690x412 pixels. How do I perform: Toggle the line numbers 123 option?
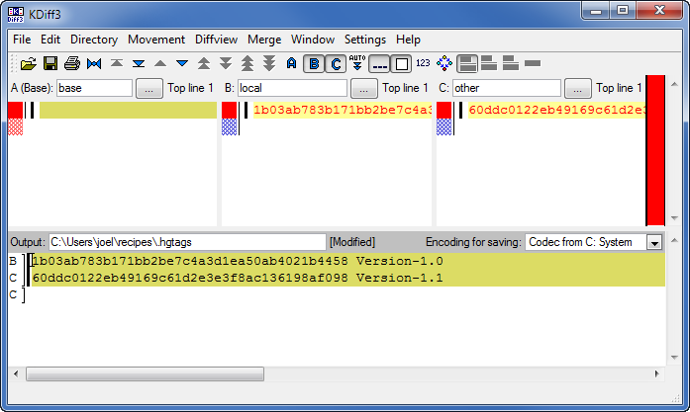[x=423, y=64]
